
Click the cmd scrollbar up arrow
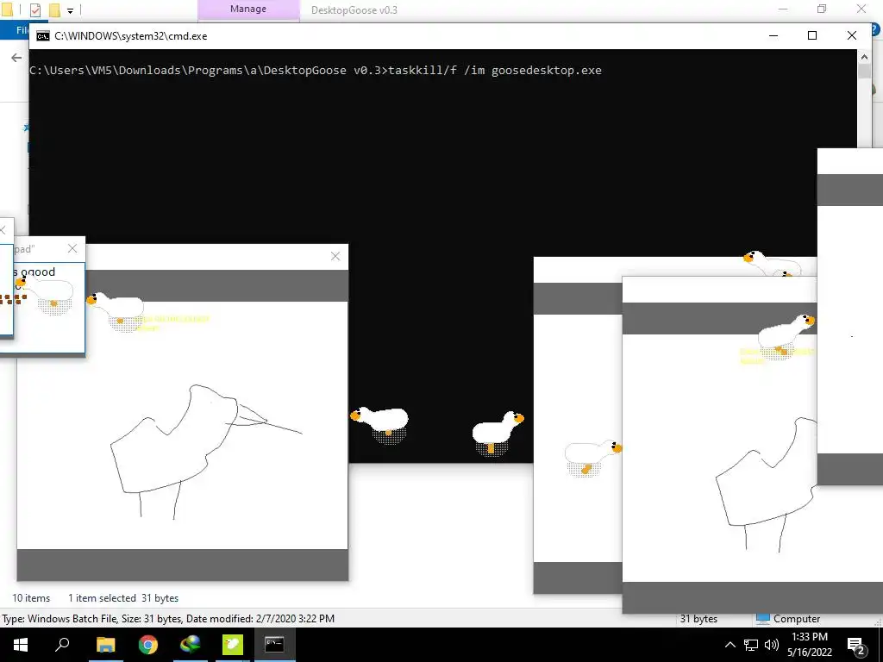point(864,56)
